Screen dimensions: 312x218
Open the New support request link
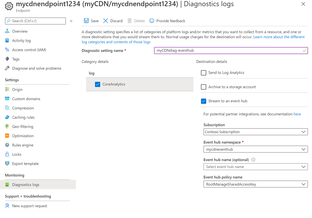(30, 206)
